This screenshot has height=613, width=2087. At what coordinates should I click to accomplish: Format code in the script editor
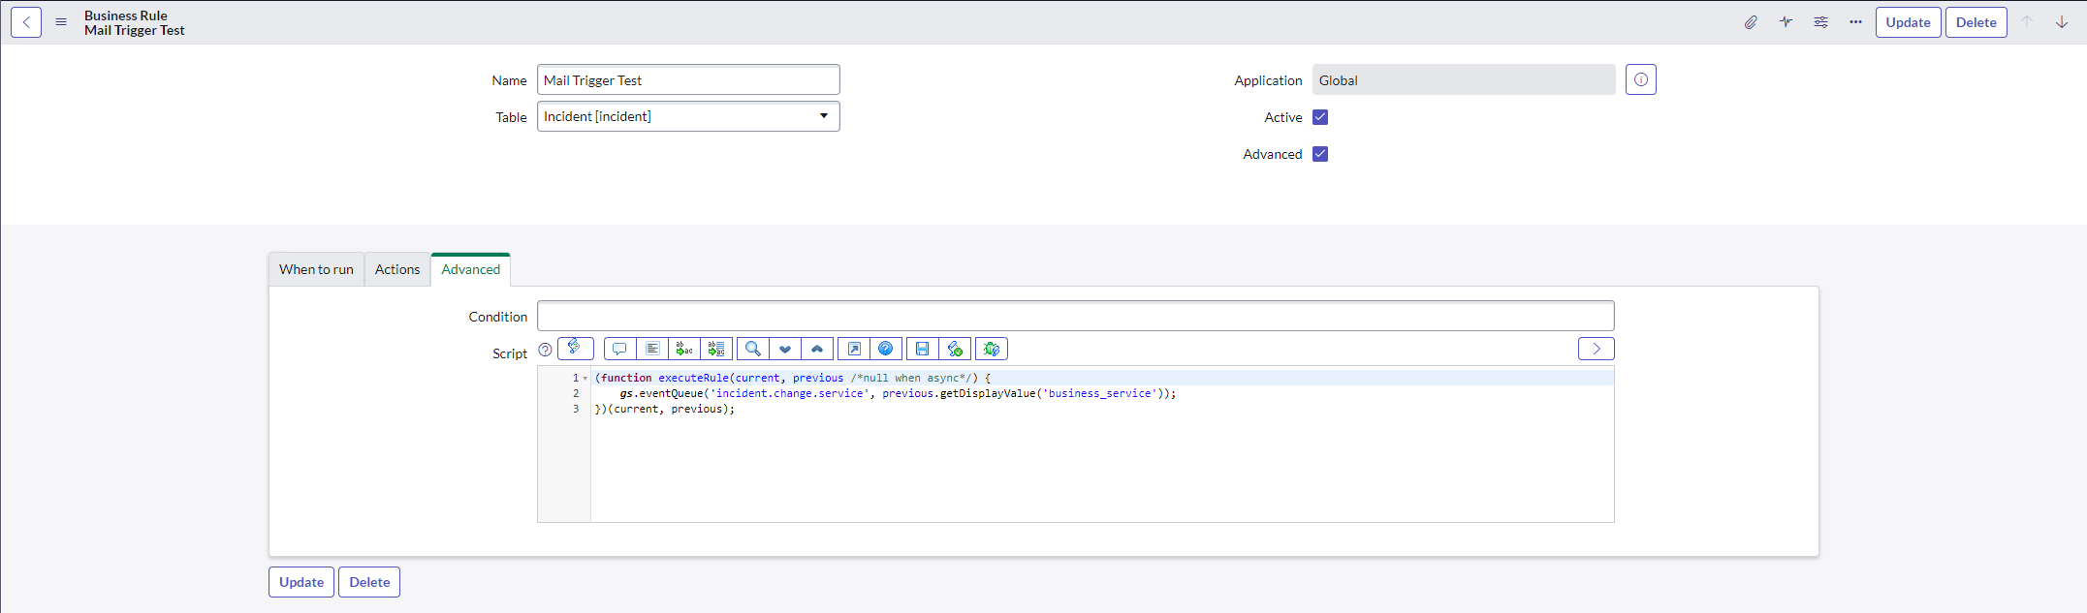pyautogui.click(x=652, y=349)
